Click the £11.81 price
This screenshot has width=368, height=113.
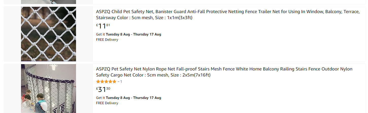coord(103,26)
